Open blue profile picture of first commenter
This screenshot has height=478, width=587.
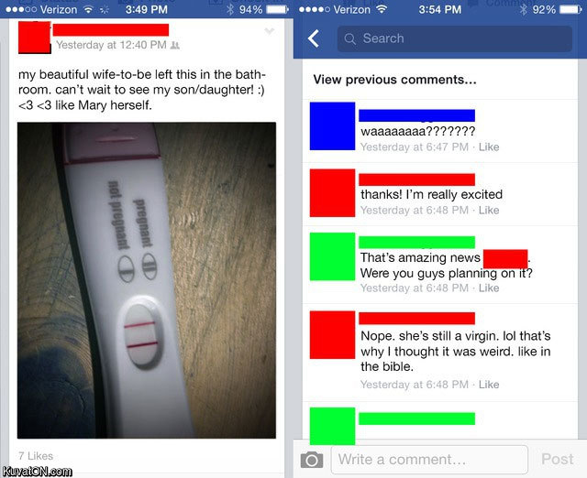pyautogui.click(x=332, y=126)
